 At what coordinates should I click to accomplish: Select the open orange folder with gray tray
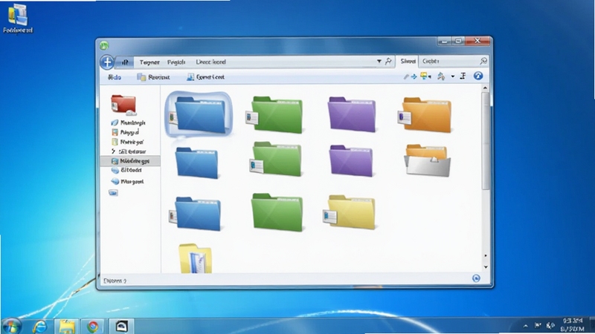point(427,160)
